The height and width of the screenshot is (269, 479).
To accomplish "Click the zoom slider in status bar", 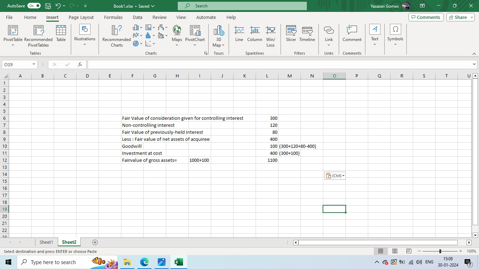I will click(x=440, y=251).
